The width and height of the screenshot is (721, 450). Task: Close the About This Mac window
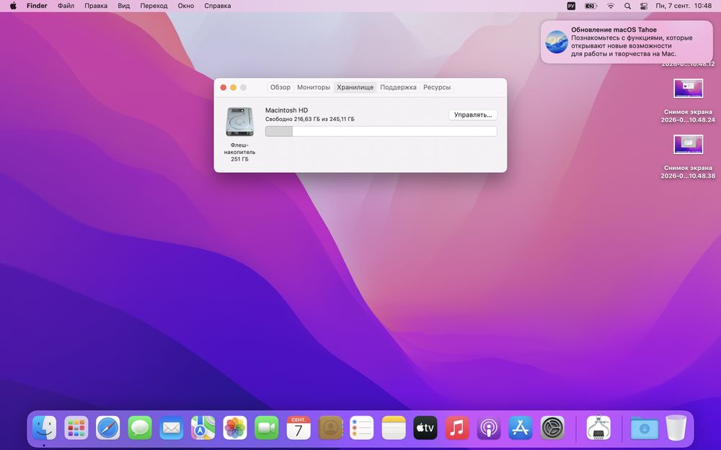click(x=224, y=87)
